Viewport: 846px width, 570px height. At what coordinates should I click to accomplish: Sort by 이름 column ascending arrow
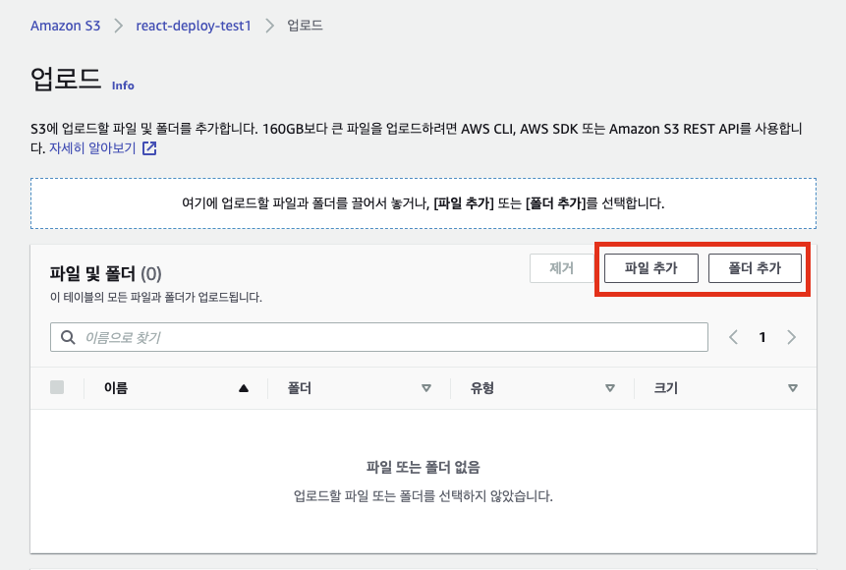(244, 388)
